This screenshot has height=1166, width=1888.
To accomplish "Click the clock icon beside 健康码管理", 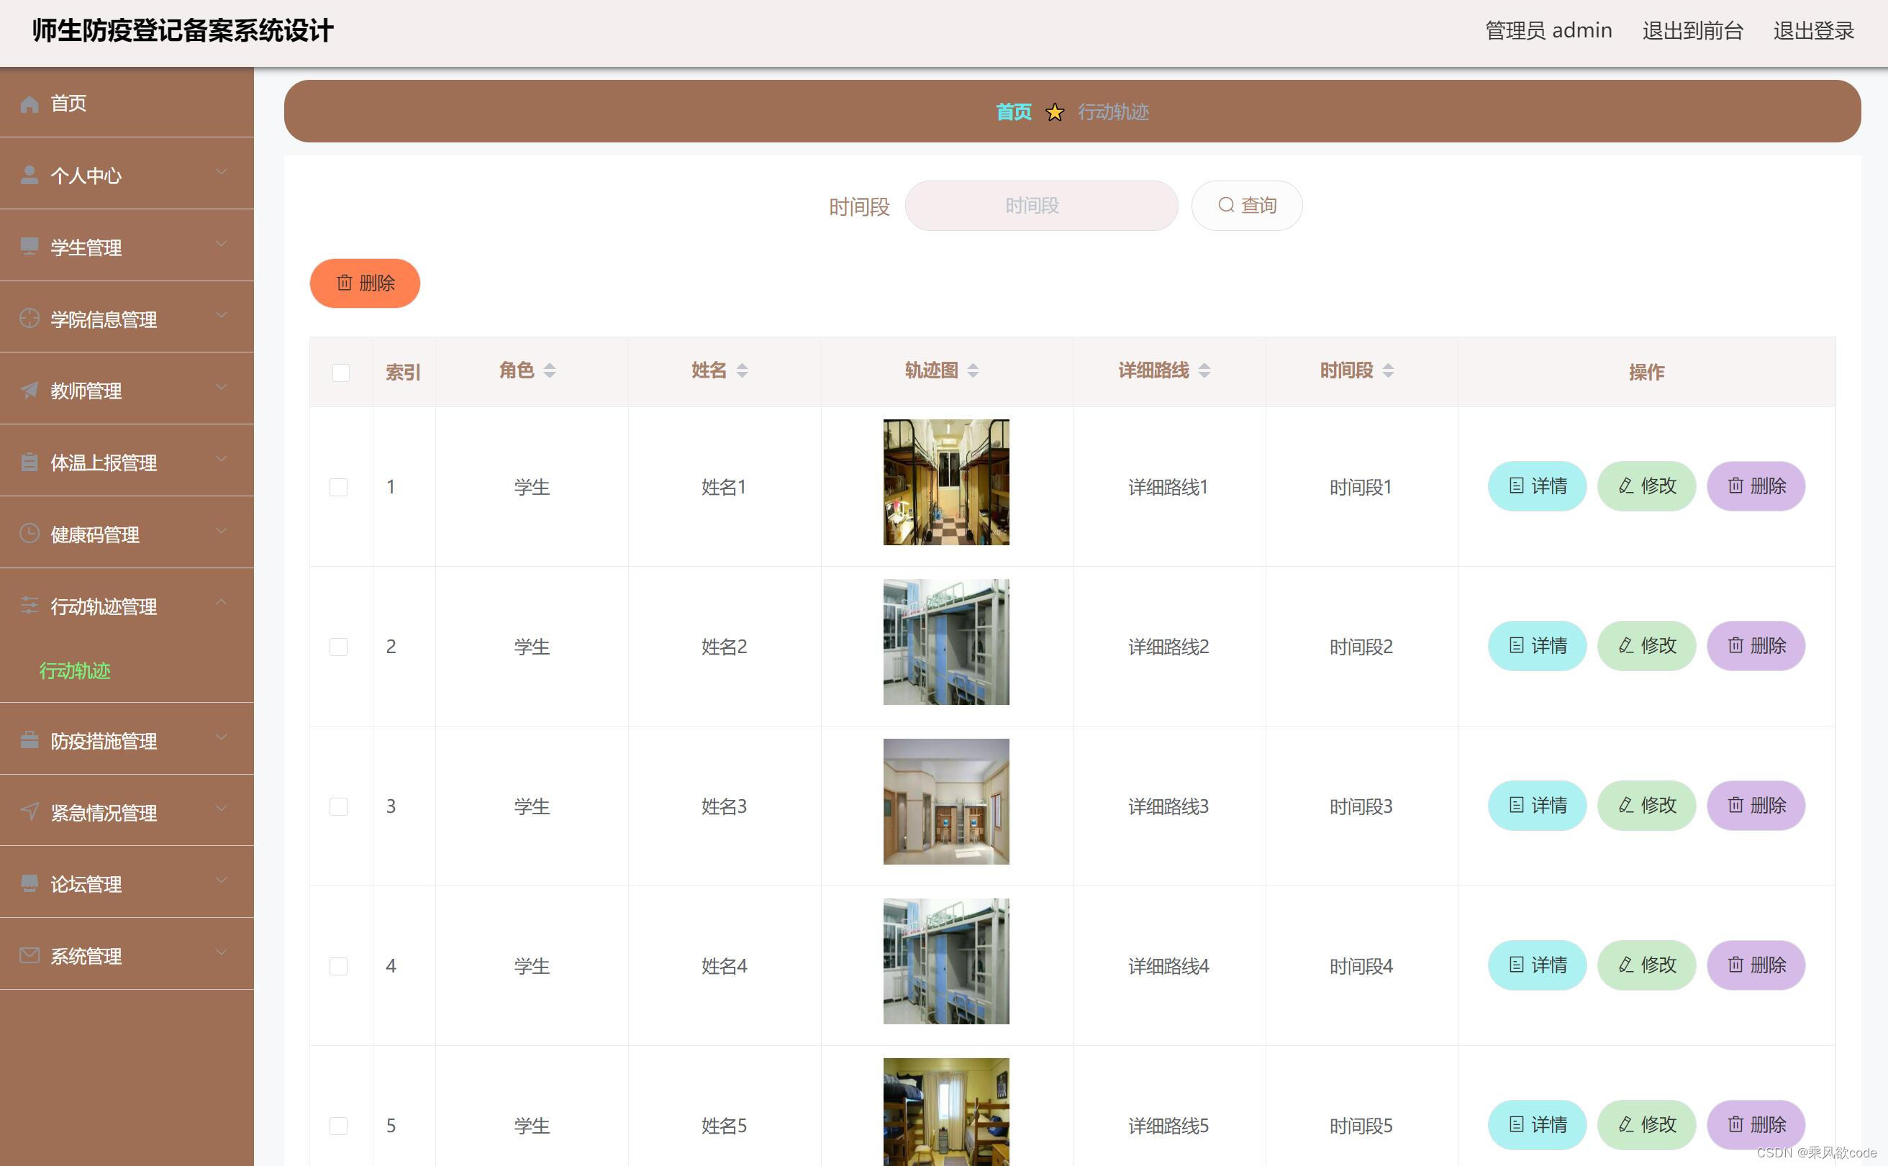I will pos(29,534).
